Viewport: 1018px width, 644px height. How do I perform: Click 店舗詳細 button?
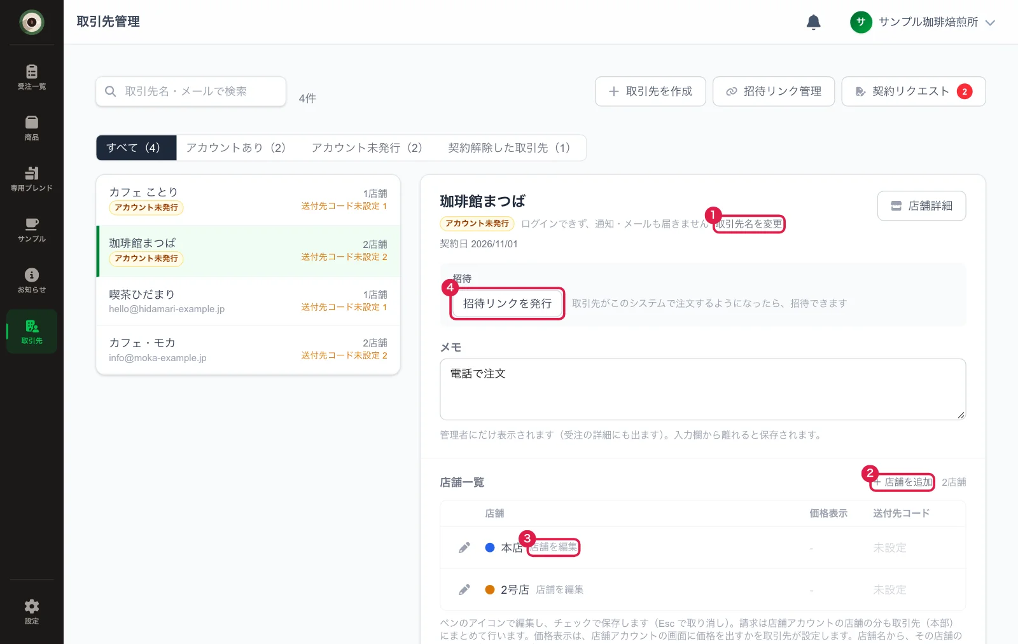(921, 206)
